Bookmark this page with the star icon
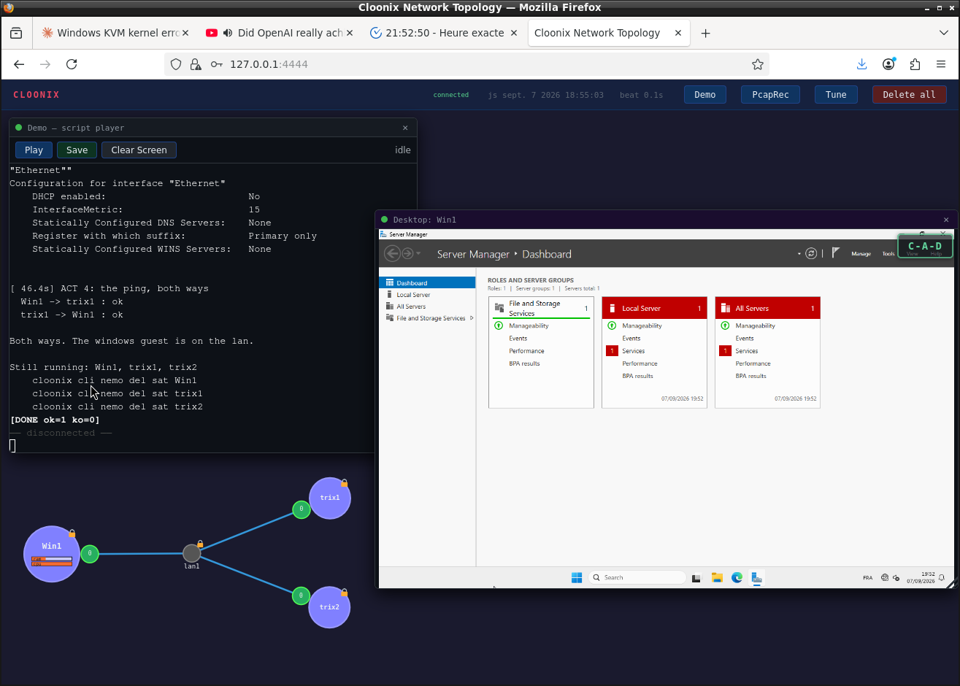This screenshot has width=960, height=686. (758, 64)
